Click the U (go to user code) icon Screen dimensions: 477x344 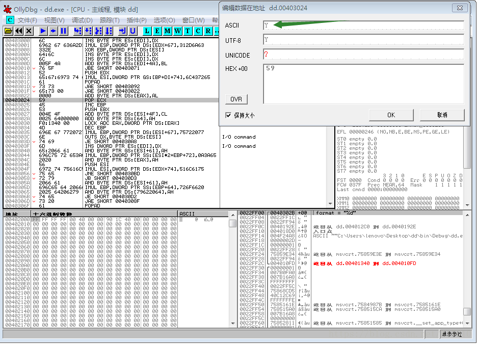tap(132, 31)
